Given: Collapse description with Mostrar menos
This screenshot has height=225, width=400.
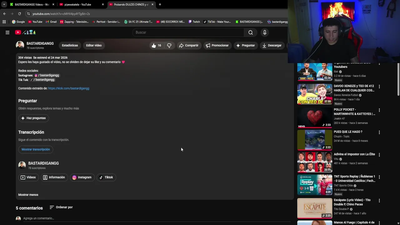Looking at the screenshot, I should pos(28,195).
